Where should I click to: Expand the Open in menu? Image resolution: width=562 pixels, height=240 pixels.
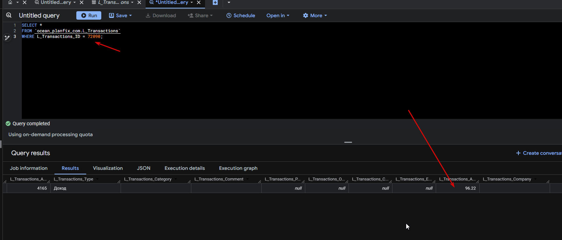278,15
